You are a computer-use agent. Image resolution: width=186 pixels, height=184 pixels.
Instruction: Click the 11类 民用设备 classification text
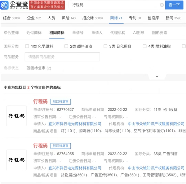[x=166, y=110]
